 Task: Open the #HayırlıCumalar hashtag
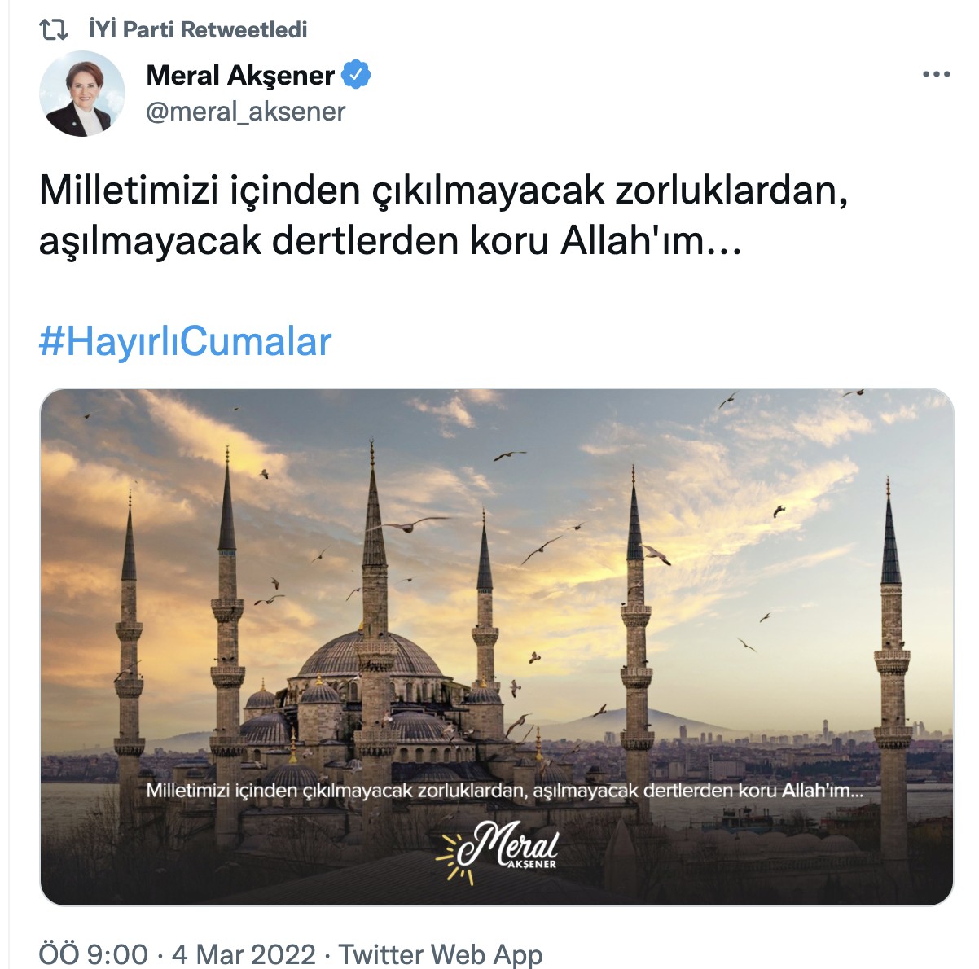tap(186, 341)
